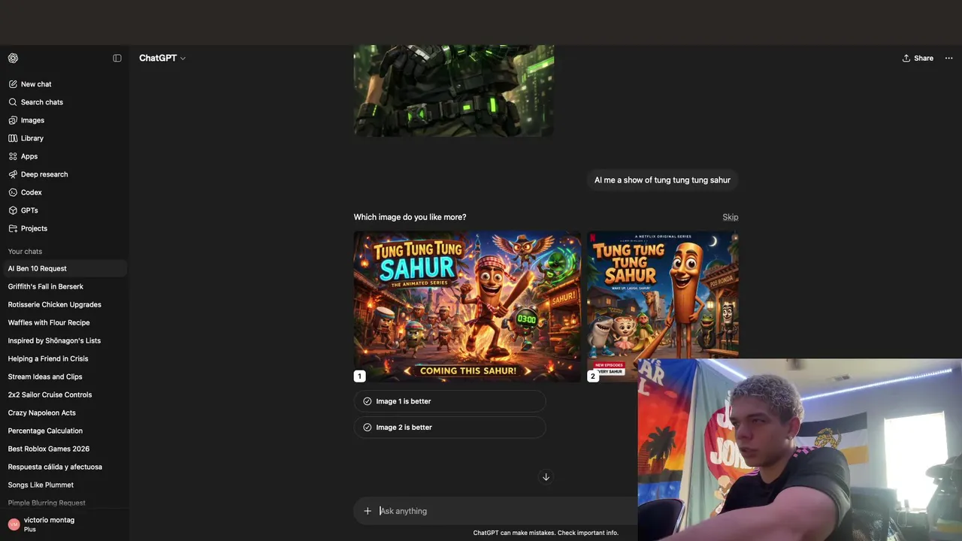Open Images in the sidebar

pos(65,120)
